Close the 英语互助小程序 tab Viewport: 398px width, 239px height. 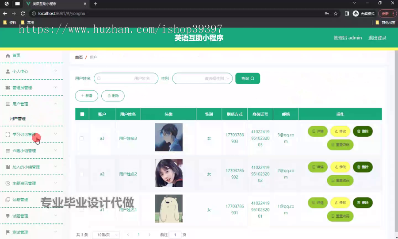pos(85,4)
